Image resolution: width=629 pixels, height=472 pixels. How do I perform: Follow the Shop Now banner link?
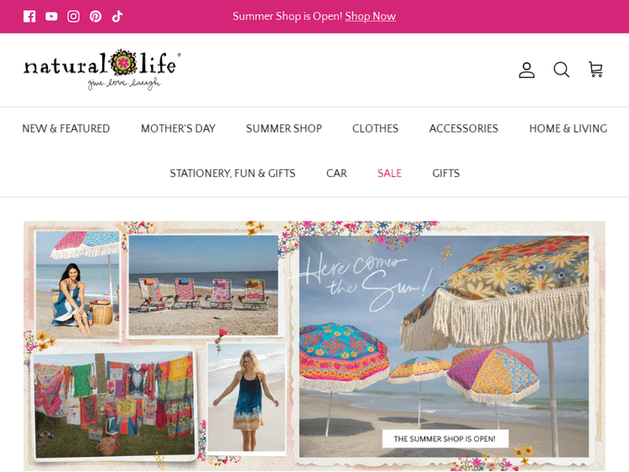pos(370,17)
